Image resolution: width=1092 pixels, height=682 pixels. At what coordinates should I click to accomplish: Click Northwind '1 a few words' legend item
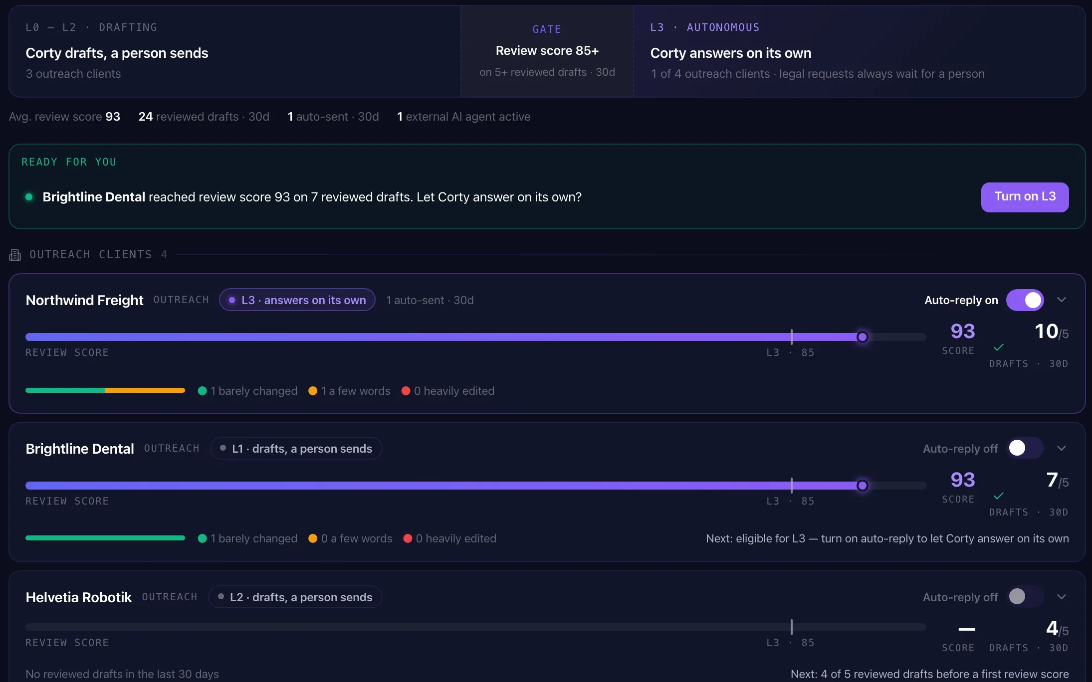tap(349, 391)
